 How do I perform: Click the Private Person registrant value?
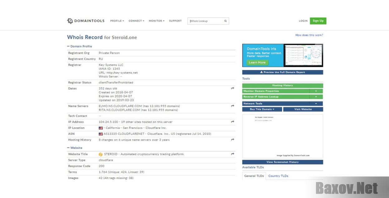coord(109,53)
